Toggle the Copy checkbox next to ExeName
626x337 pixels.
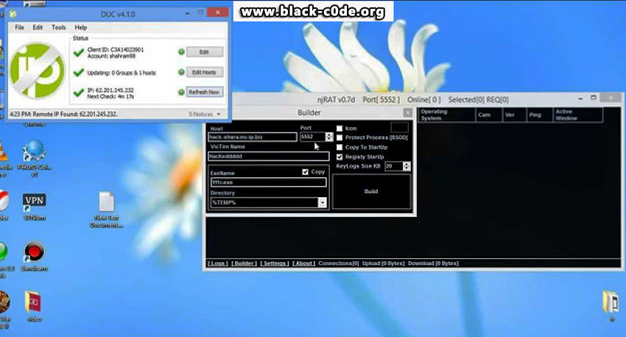[x=306, y=172]
